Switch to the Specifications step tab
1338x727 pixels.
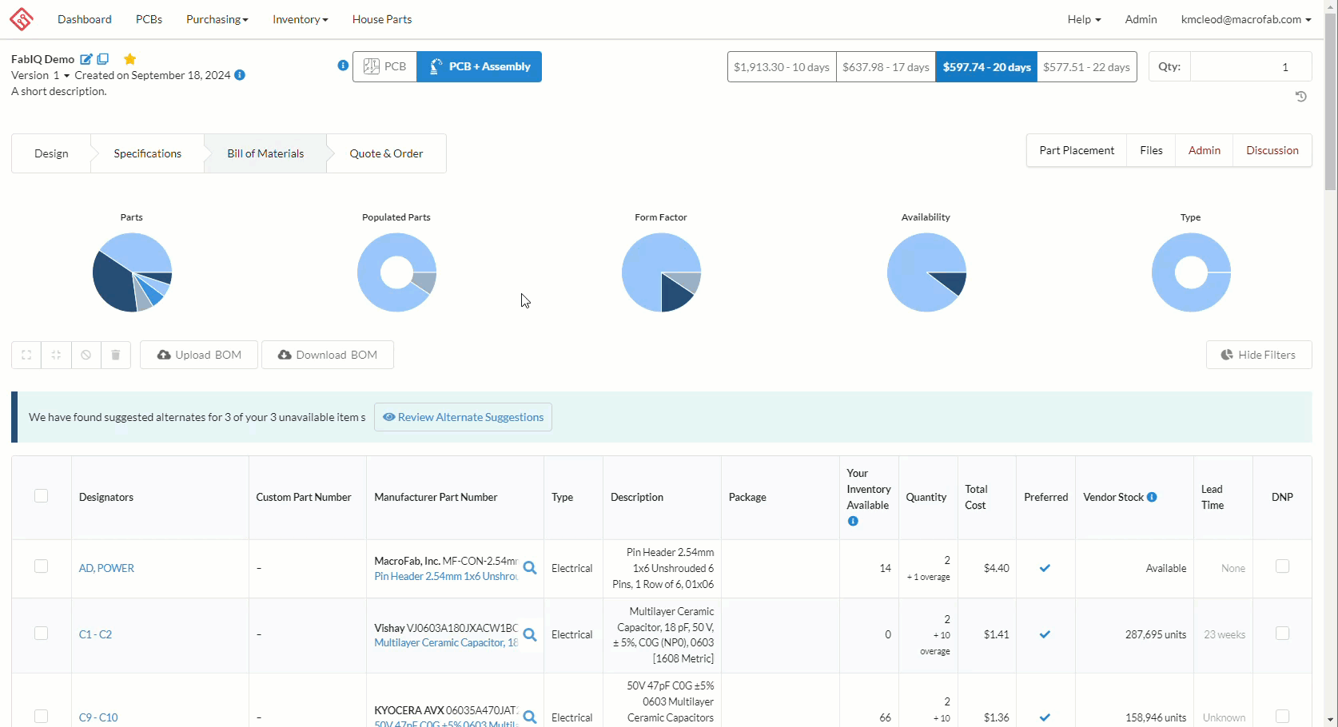coord(147,153)
